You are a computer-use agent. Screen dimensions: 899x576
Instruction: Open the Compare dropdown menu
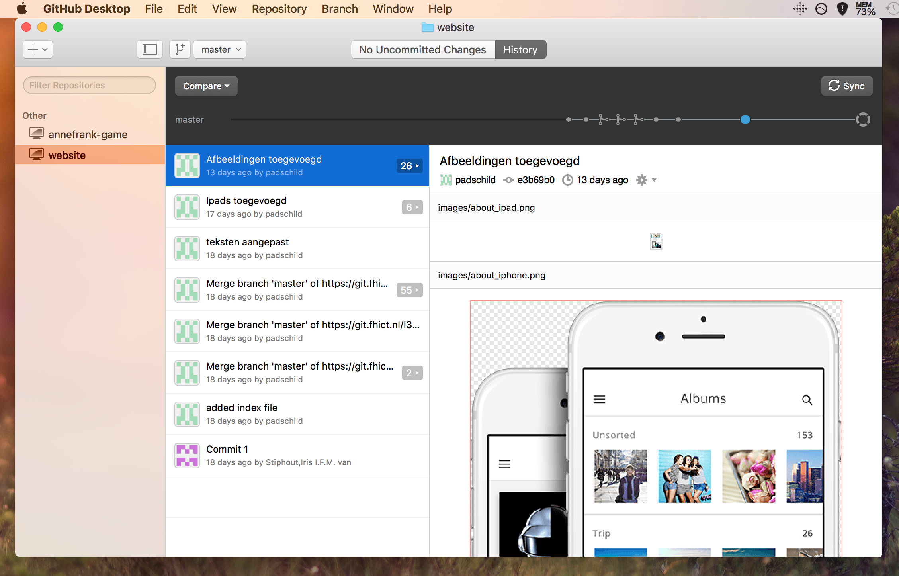click(x=206, y=86)
